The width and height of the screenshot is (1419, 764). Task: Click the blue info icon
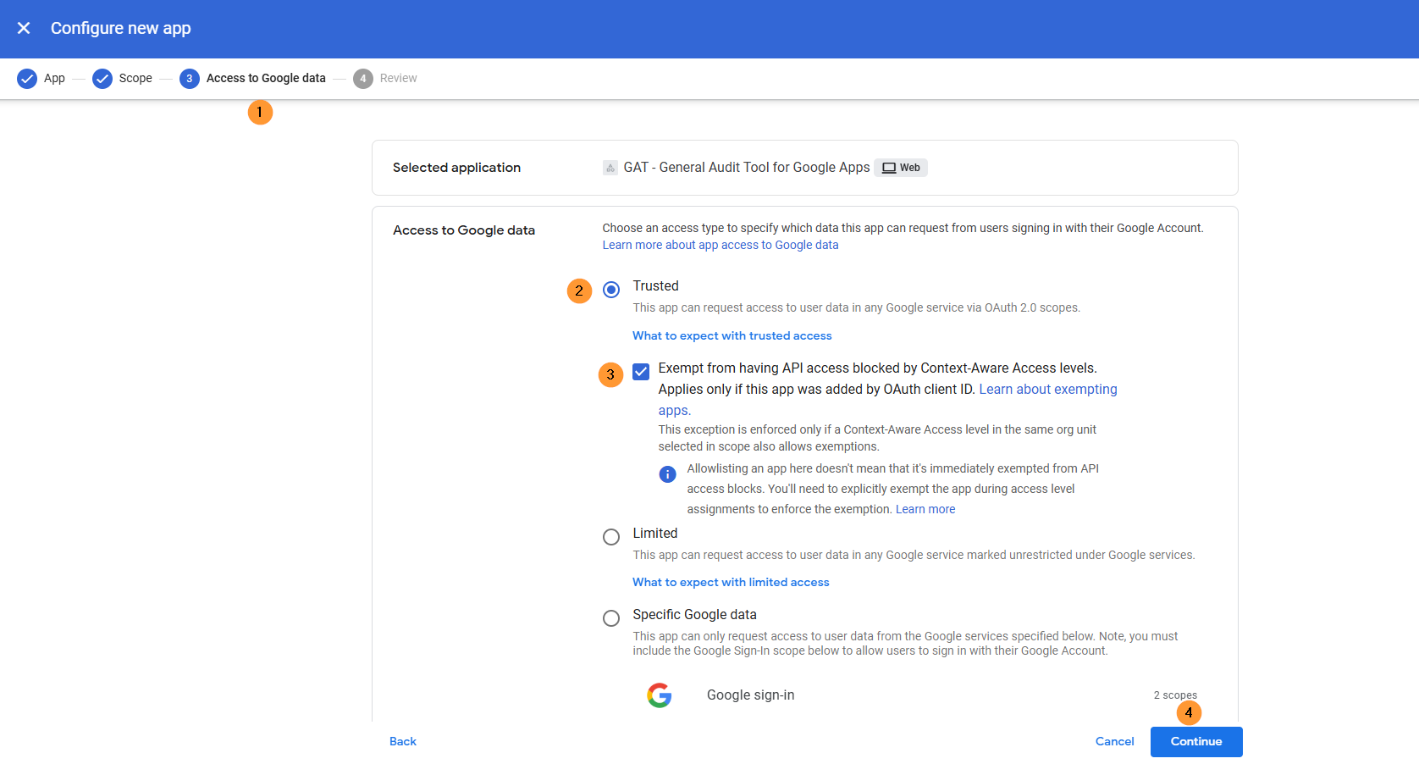pyautogui.click(x=667, y=474)
